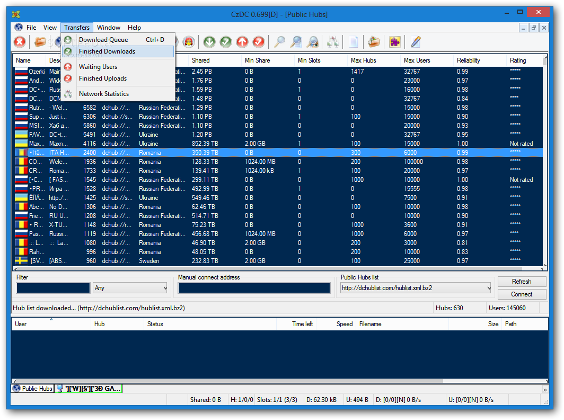564x420 pixels.
Task: Sort transfers by the Status column header
Action: pyautogui.click(x=210, y=324)
